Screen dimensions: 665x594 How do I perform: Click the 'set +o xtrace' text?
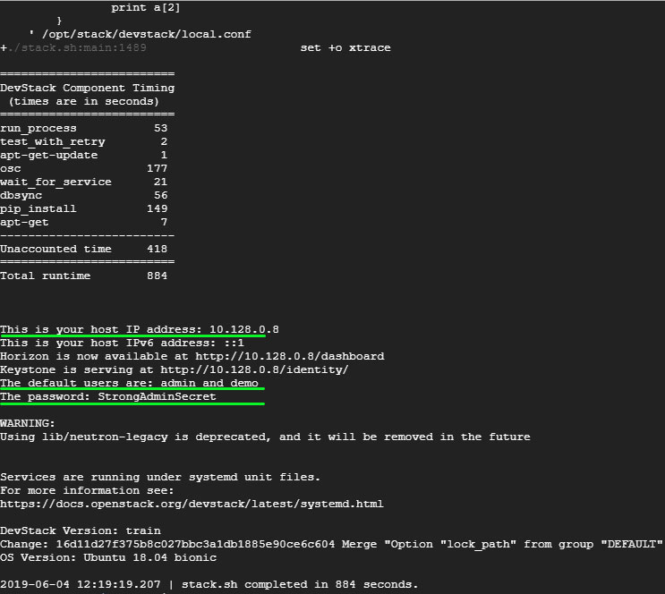[345, 48]
